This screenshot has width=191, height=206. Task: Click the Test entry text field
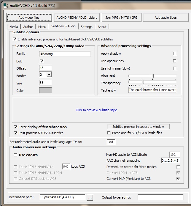(x=152, y=90)
